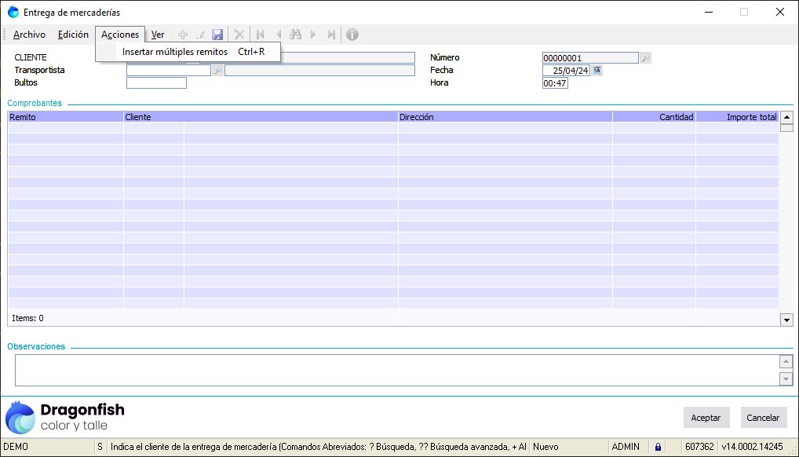
Task: Click the Dragonfish logo
Action: tap(64, 417)
